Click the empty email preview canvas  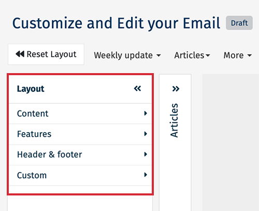(x=231, y=143)
